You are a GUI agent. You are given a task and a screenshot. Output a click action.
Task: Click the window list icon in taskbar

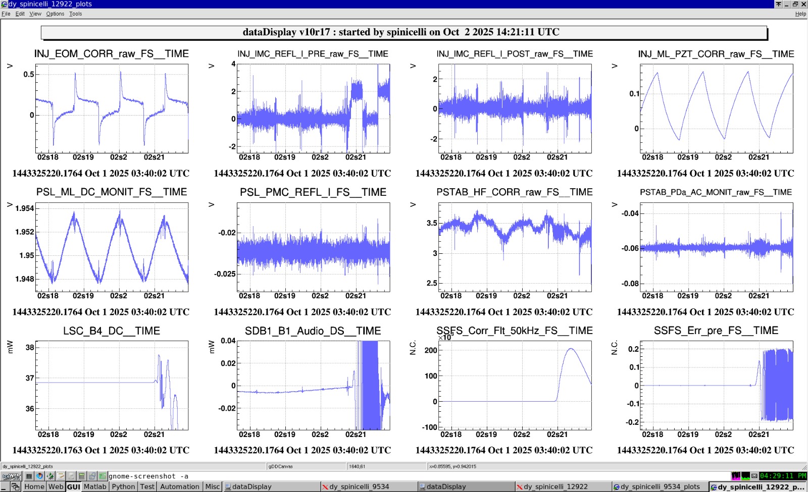pyautogui.click(x=16, y=487)
